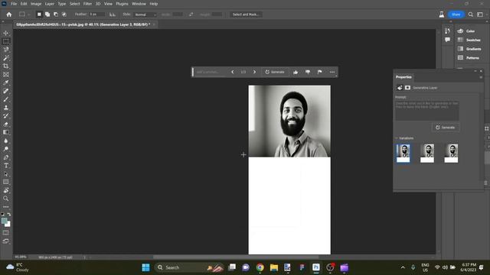
Task: Choose Subtract from Selection mode
Action: [56, 15]
